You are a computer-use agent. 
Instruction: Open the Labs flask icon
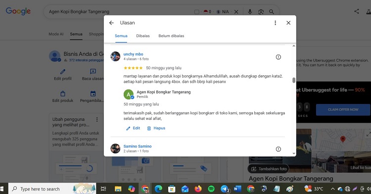coord(369,11)
